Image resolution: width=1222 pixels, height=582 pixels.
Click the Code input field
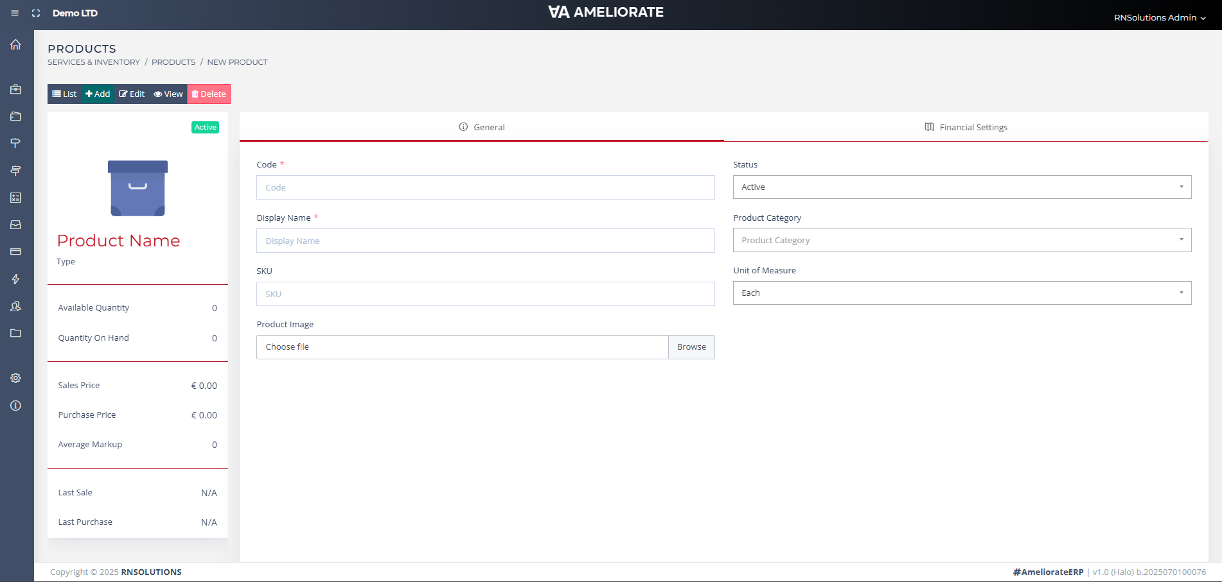(485, 187)
